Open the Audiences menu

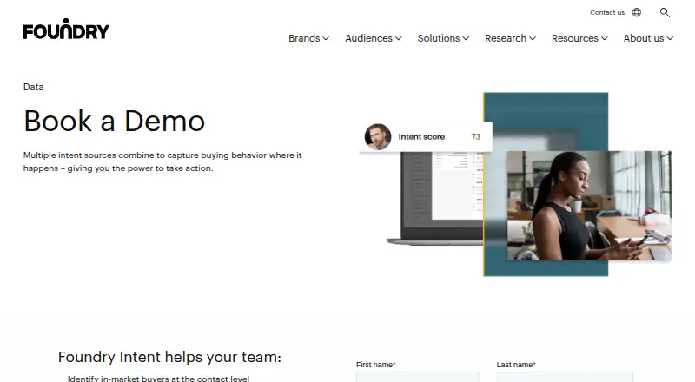[374, 38]
